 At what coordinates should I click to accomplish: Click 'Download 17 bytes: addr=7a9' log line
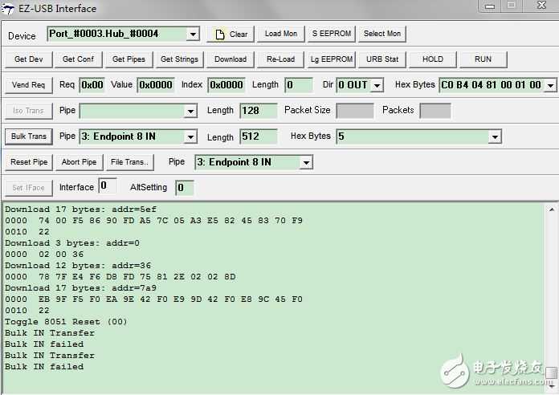[x=80, y=288]
